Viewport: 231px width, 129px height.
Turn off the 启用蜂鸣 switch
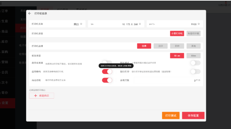pyautogui.click(x=107, y=72)
